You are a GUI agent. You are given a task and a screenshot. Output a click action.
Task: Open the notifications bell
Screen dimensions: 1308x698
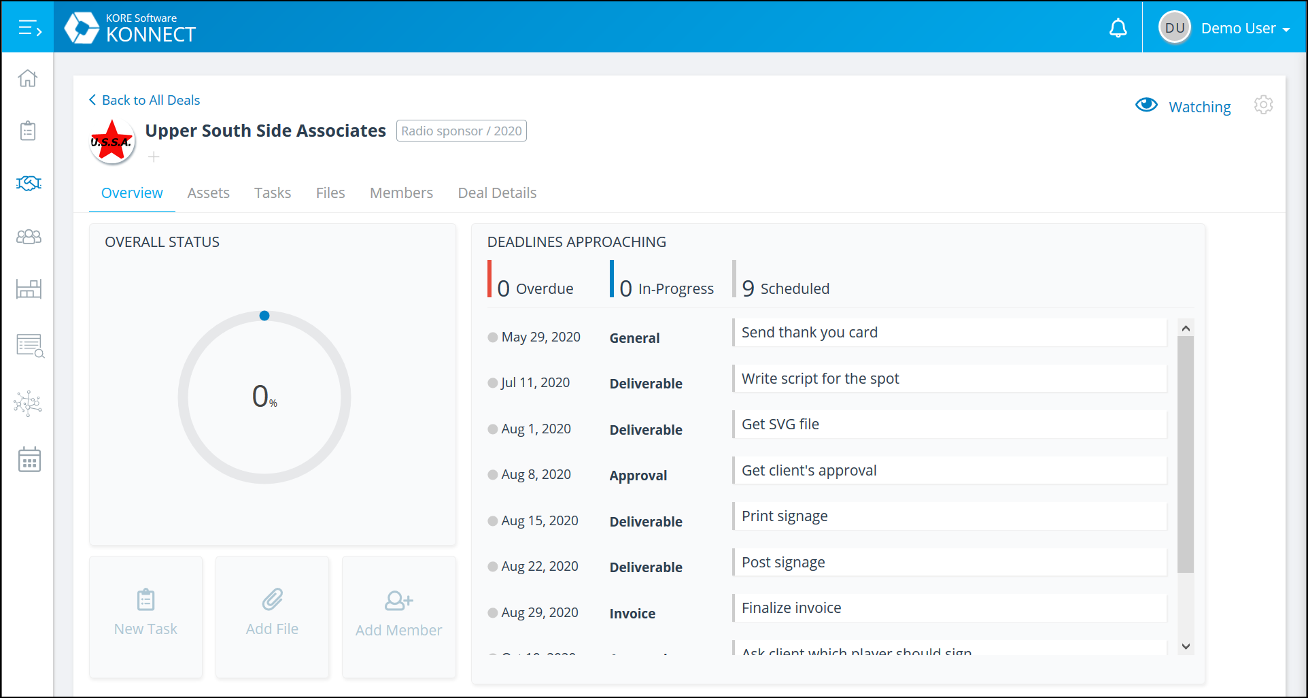point(1118,28)
